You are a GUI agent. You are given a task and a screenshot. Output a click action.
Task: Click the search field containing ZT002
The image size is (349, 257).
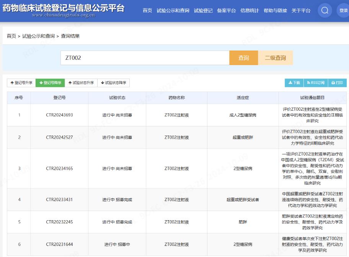pos(145,58)
